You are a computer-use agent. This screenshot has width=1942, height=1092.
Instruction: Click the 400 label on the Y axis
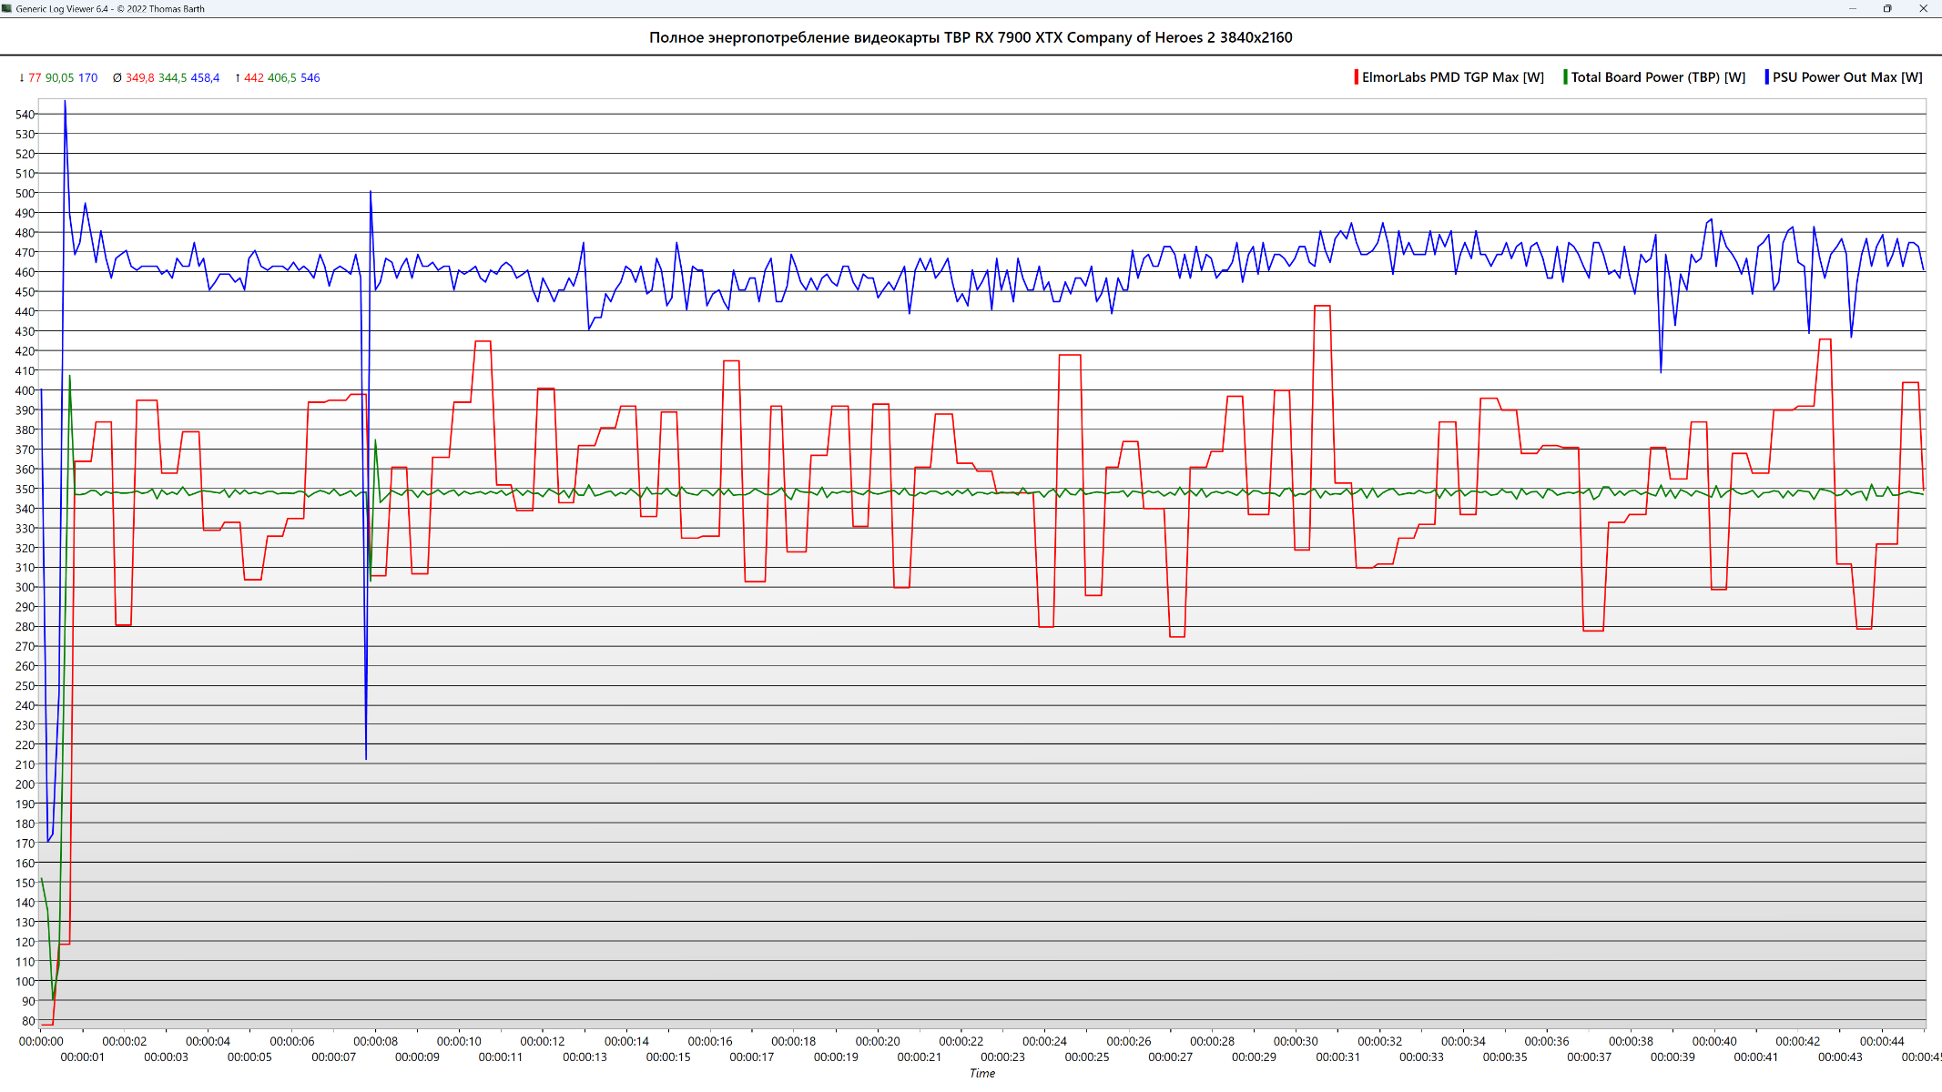(25, 390)
